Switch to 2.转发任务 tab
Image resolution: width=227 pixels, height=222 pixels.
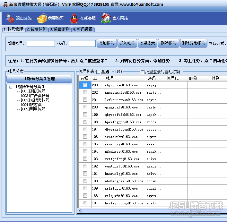tap(37, 30)
